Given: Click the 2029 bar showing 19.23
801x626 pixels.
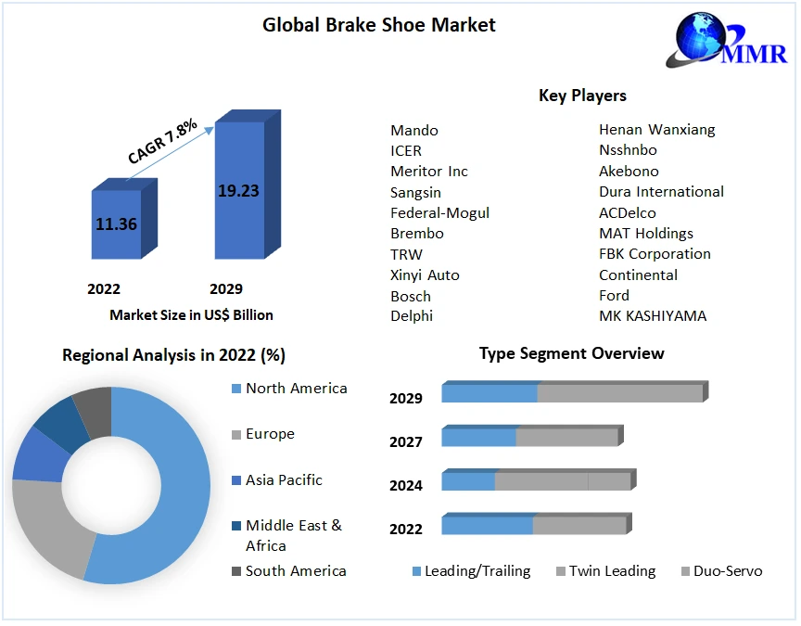Looking at the screenshot, I should (238, 191).
